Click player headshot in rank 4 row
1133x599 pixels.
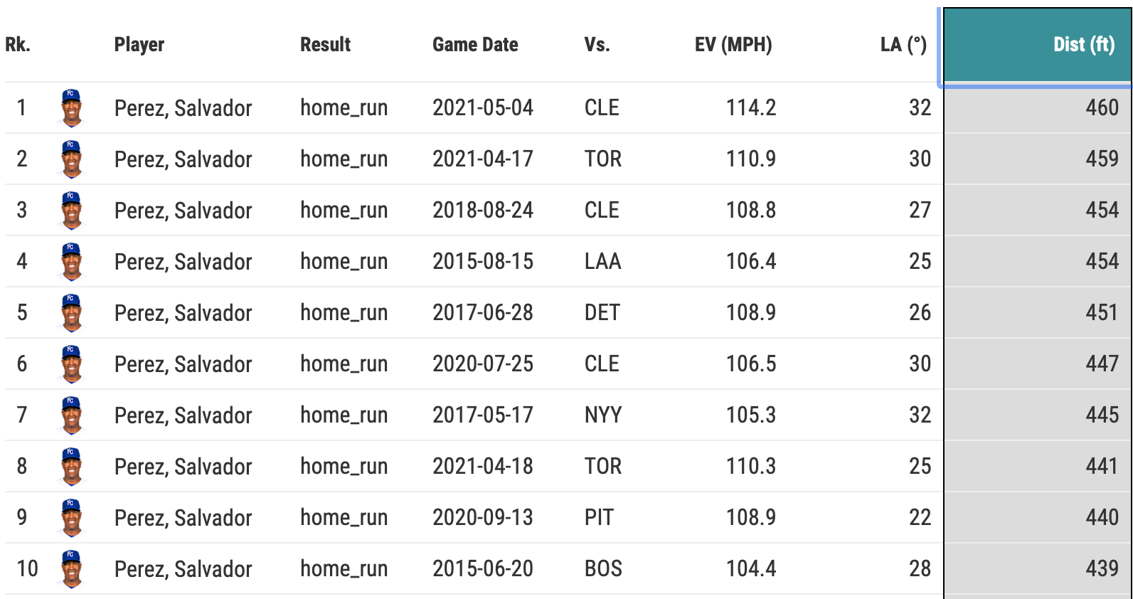pos(71,262)
